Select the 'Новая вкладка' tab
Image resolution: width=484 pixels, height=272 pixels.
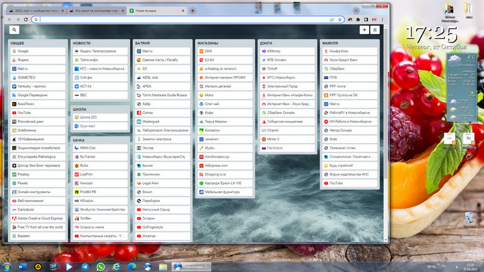tap(157, 10)
